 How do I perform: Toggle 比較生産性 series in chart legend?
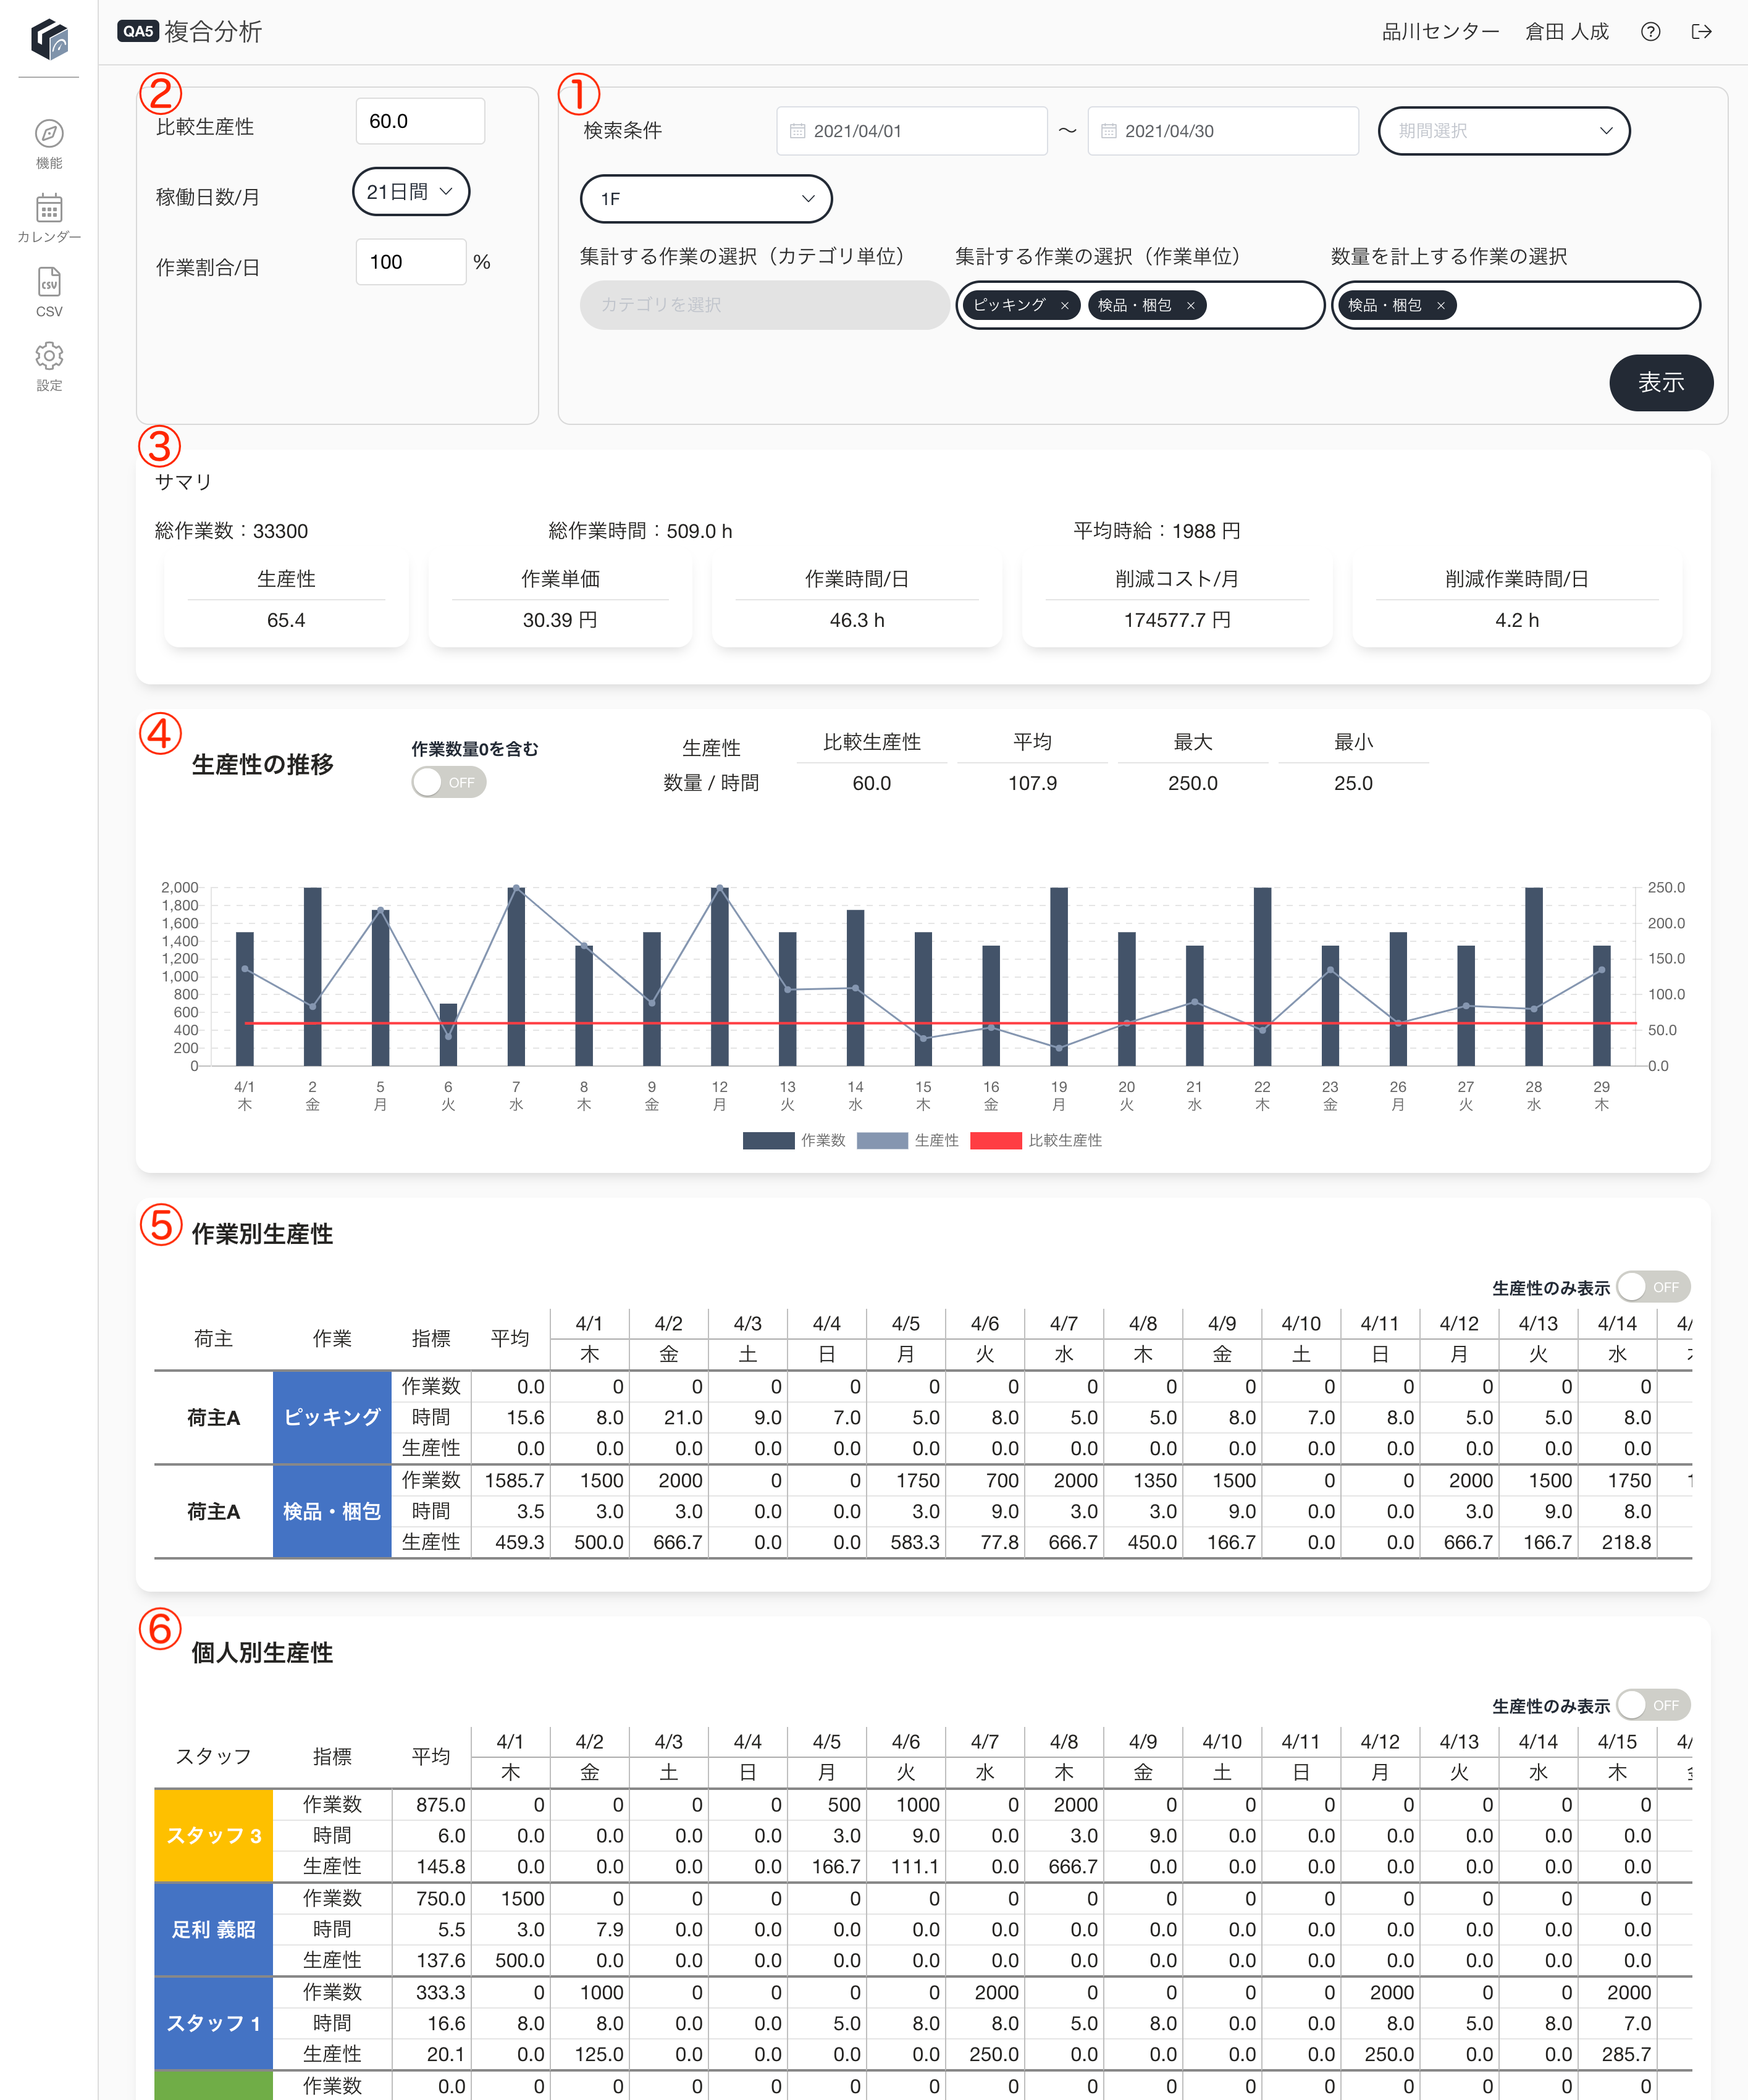pos(1036,1141)
